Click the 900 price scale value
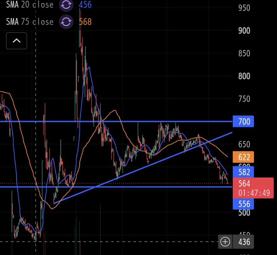277x255 pixels. (x=244, y=31)
